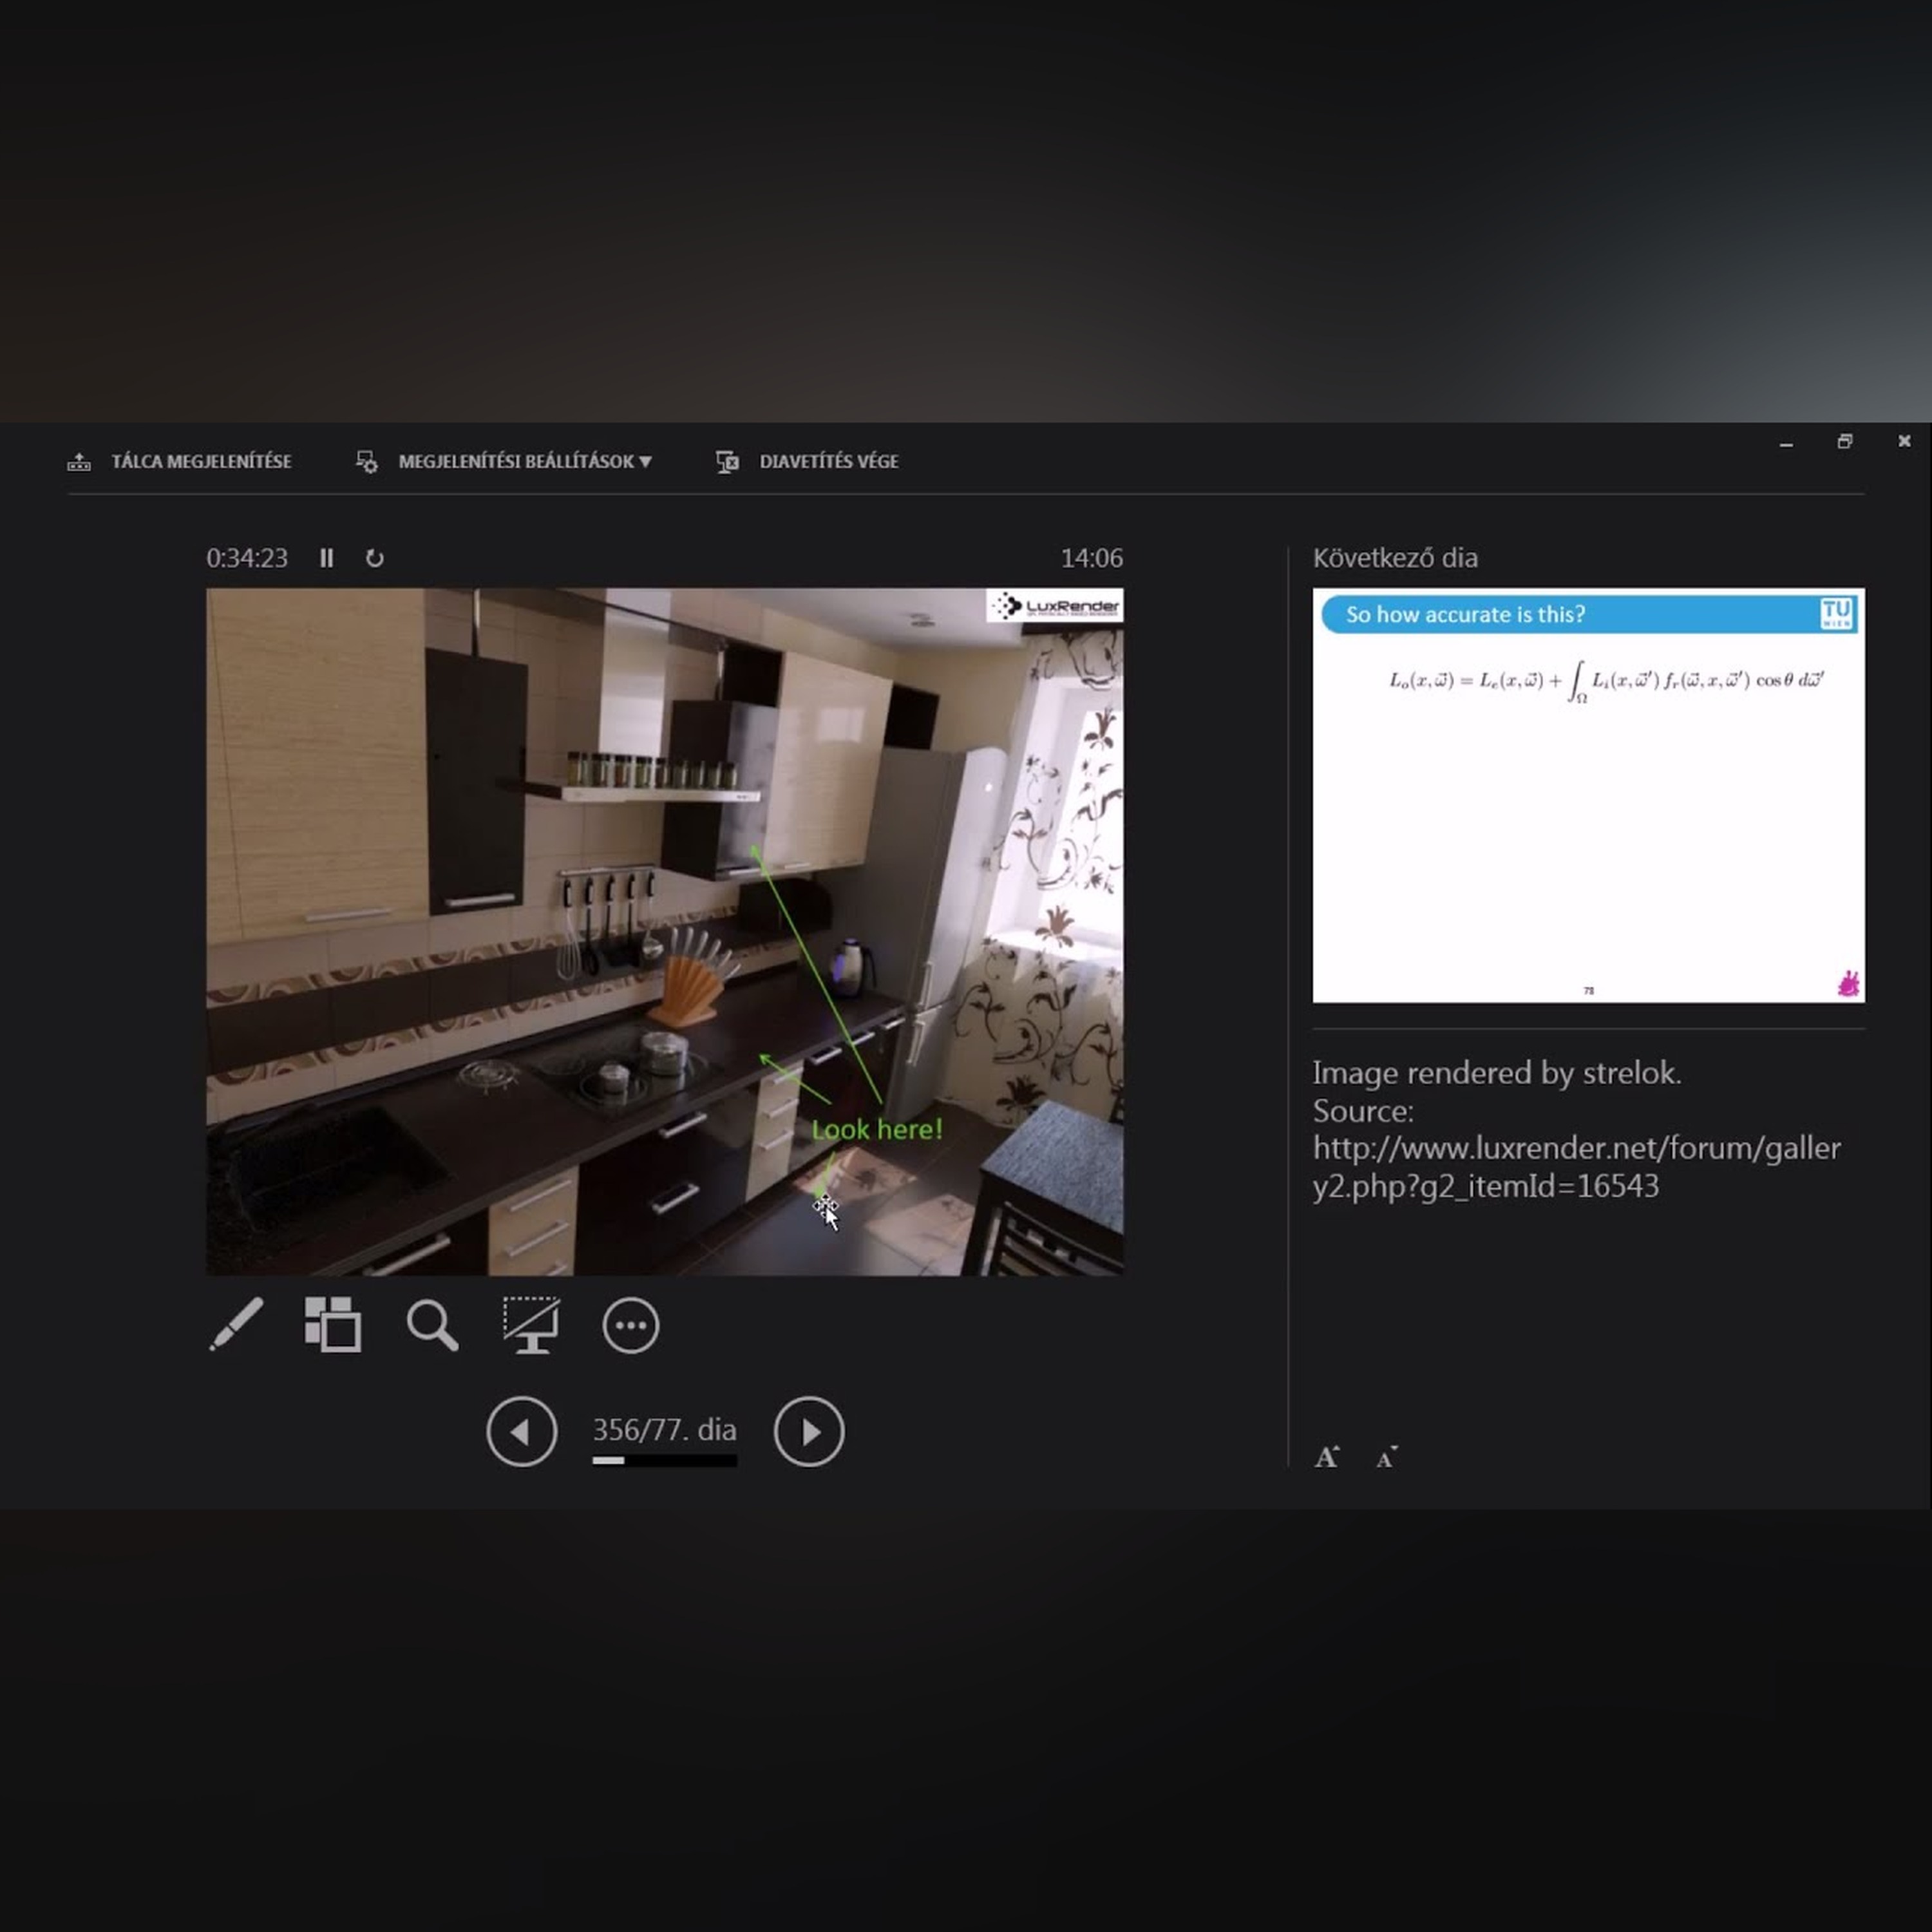Restore down the presenter view window
This screenshot has width=1932, height=1932.
(1845, 441)
